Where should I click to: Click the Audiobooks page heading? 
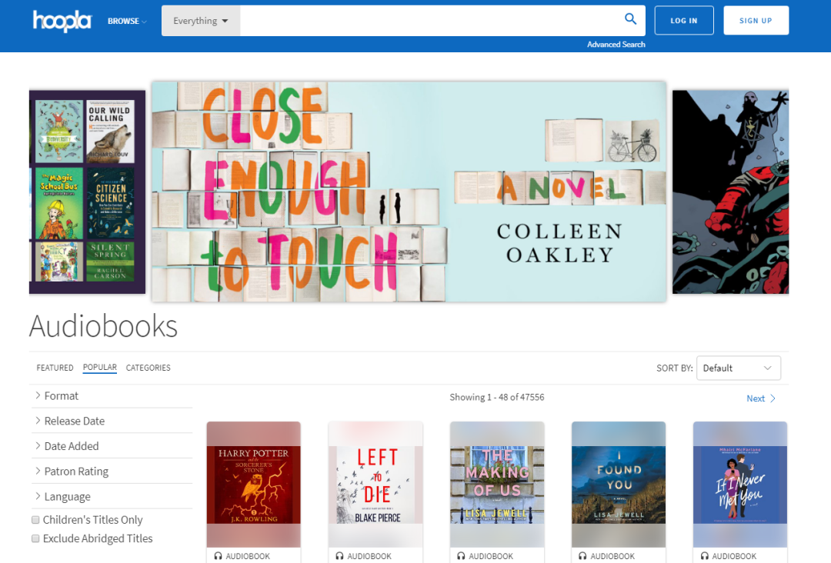103,325
